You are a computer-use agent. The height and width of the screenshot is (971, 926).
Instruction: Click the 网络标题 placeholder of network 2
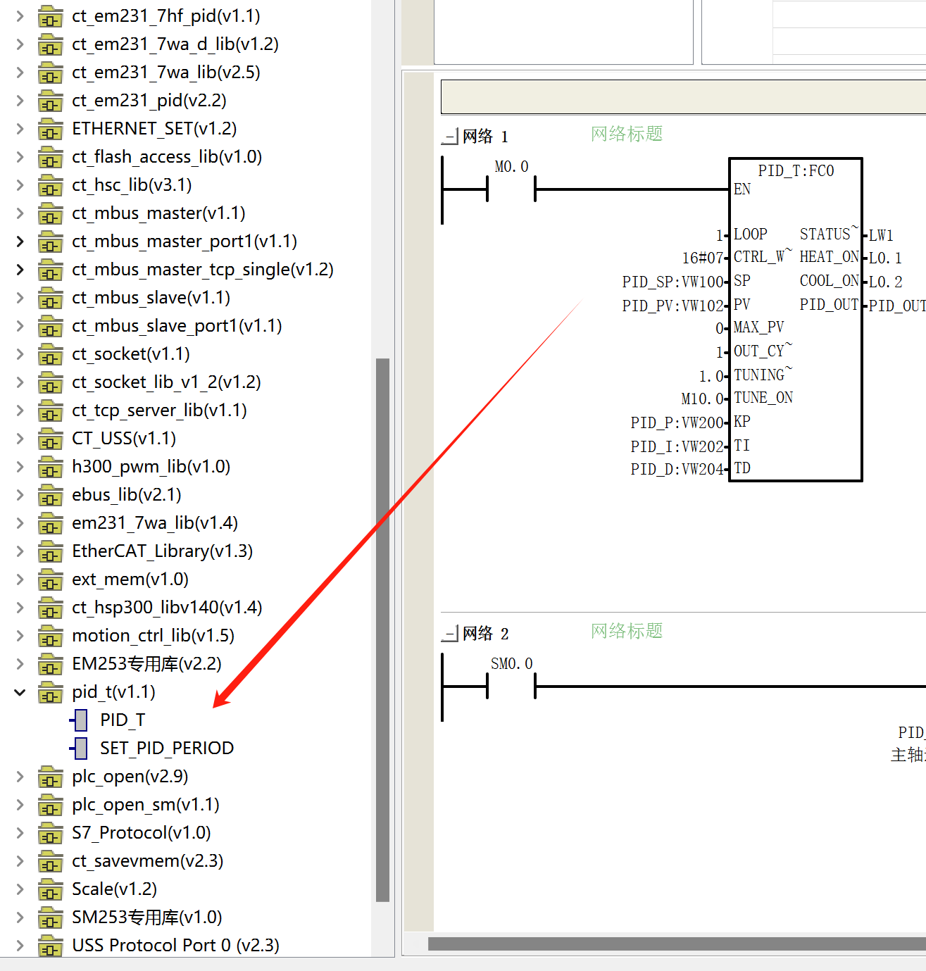coord(627,631)
